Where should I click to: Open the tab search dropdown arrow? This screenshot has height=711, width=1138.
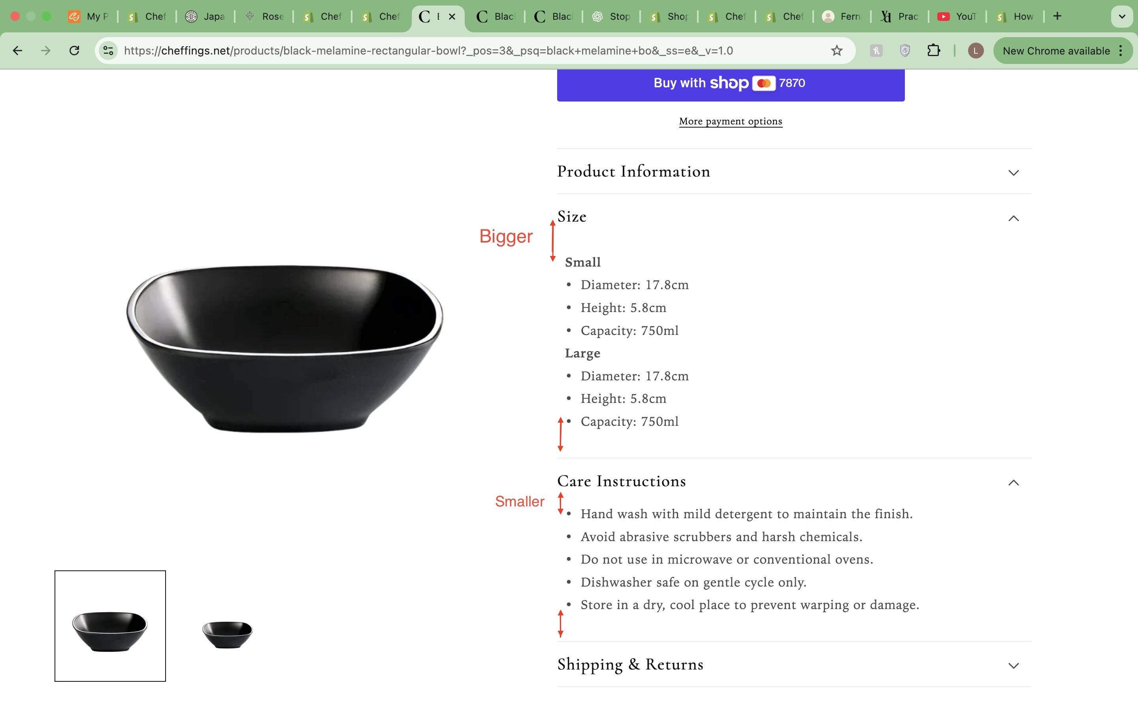pyautogui.click(x=1122, y=17)
